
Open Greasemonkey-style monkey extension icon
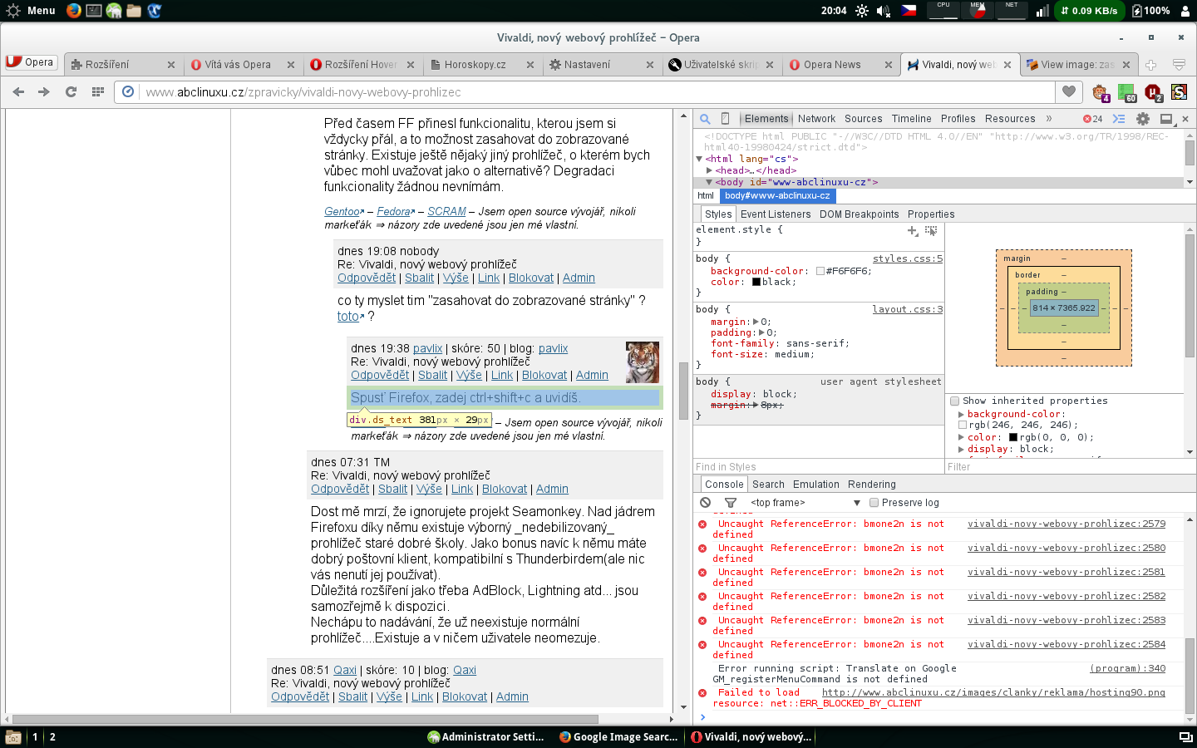click(x=1101, y=92)
